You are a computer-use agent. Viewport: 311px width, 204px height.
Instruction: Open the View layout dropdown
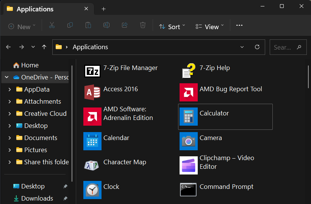click(x=209, y=26)
